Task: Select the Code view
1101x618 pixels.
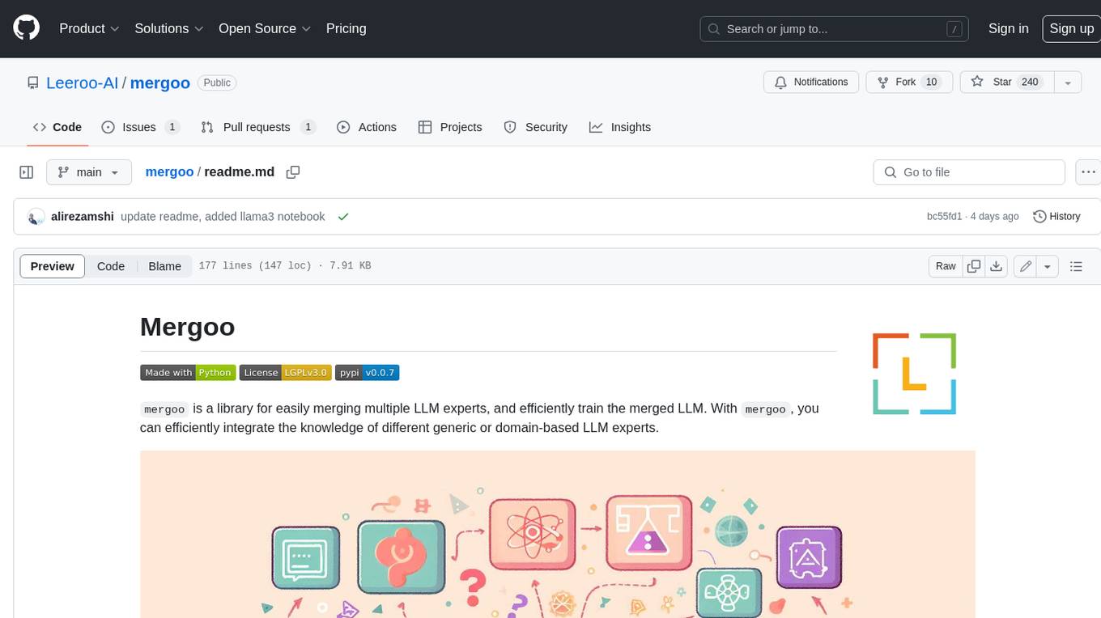Action: click(111, 266)
